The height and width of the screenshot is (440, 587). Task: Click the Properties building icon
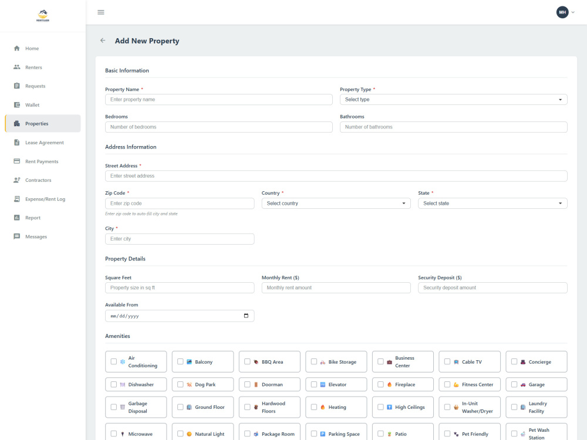17,123
